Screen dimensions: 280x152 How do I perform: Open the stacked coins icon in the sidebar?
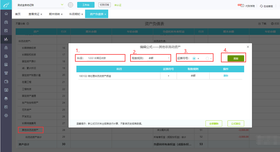point(6,98)
